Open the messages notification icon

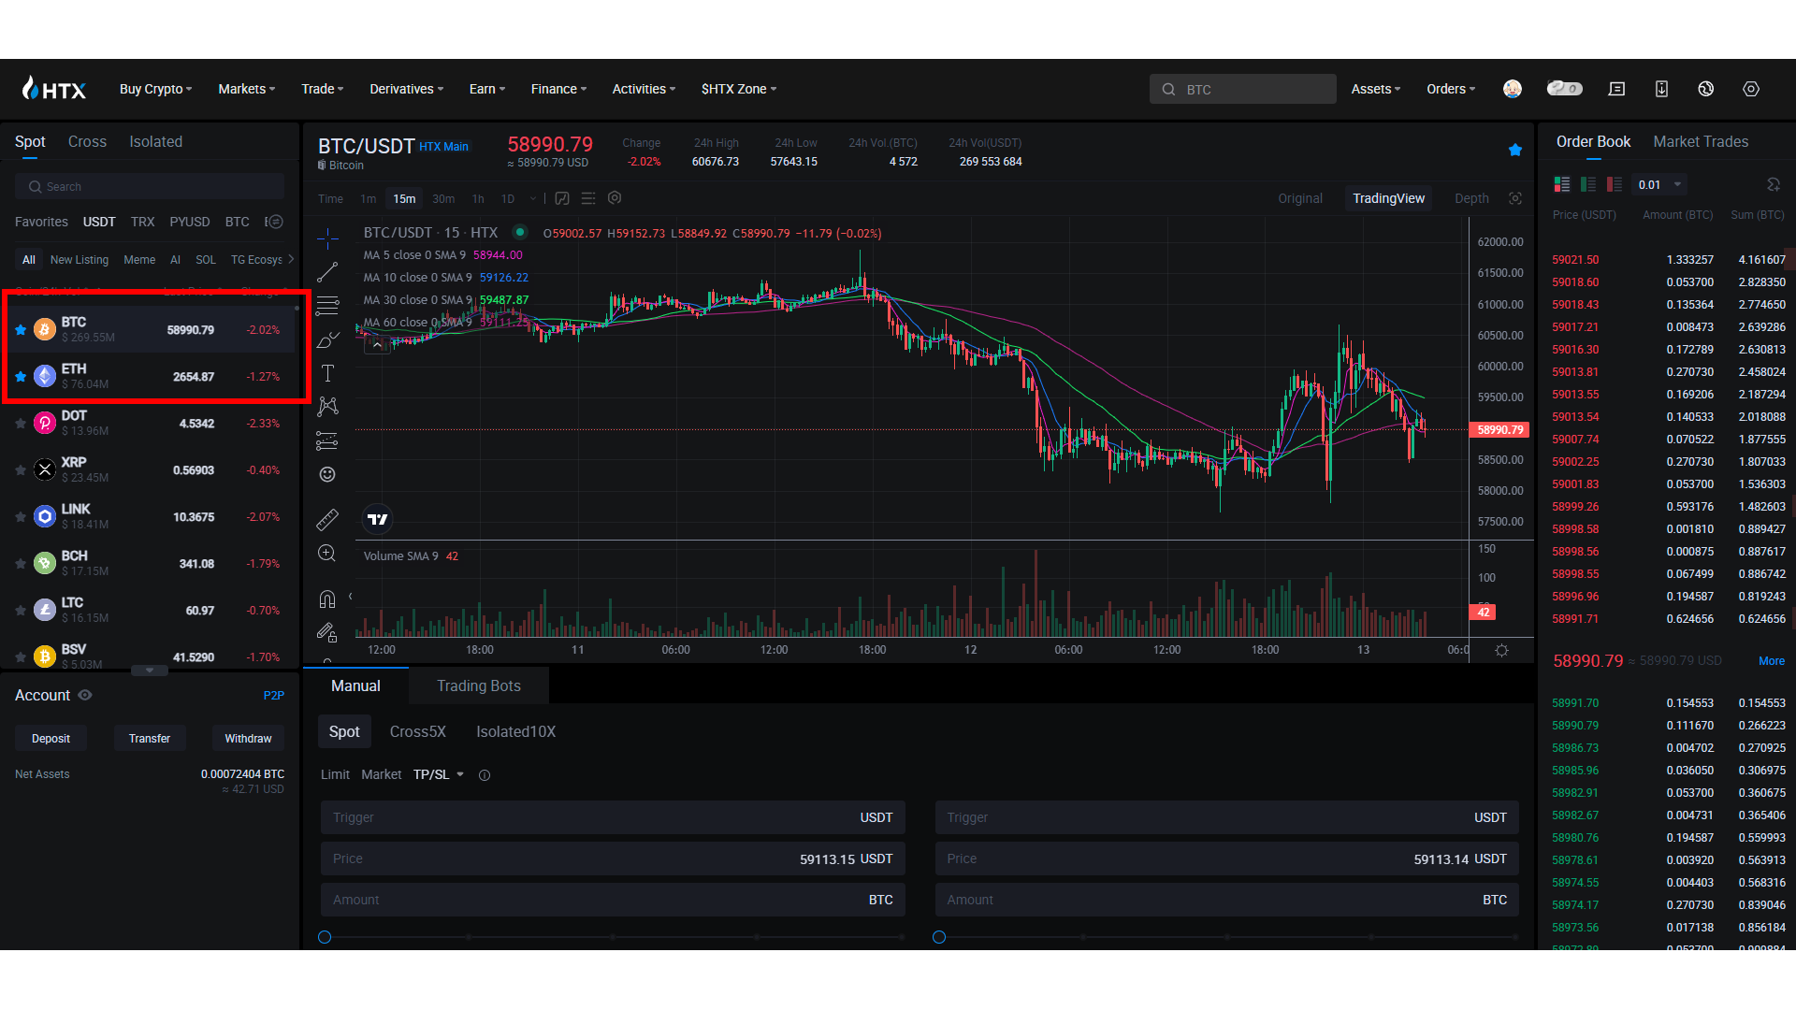tap(1616, 89)
